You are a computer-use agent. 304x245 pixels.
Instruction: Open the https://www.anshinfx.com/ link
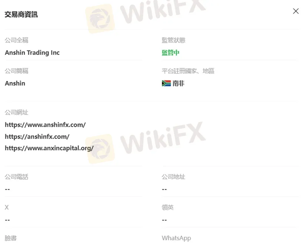point(45,125)
